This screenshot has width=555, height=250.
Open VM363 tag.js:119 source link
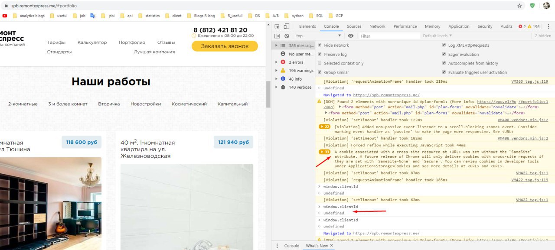530,81
